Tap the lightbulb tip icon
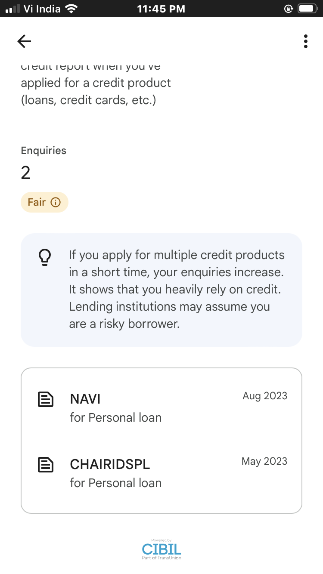Screen dimensions: 323x574 click(x=45, y=257)
